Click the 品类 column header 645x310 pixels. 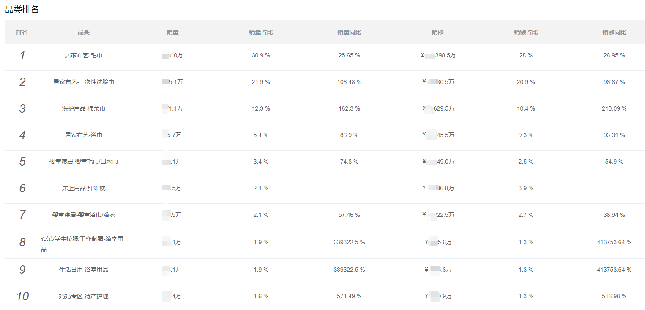point(84,32)
